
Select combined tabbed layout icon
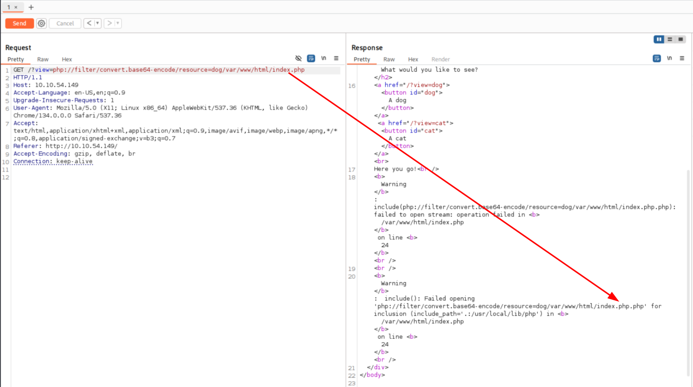(680, 39)
